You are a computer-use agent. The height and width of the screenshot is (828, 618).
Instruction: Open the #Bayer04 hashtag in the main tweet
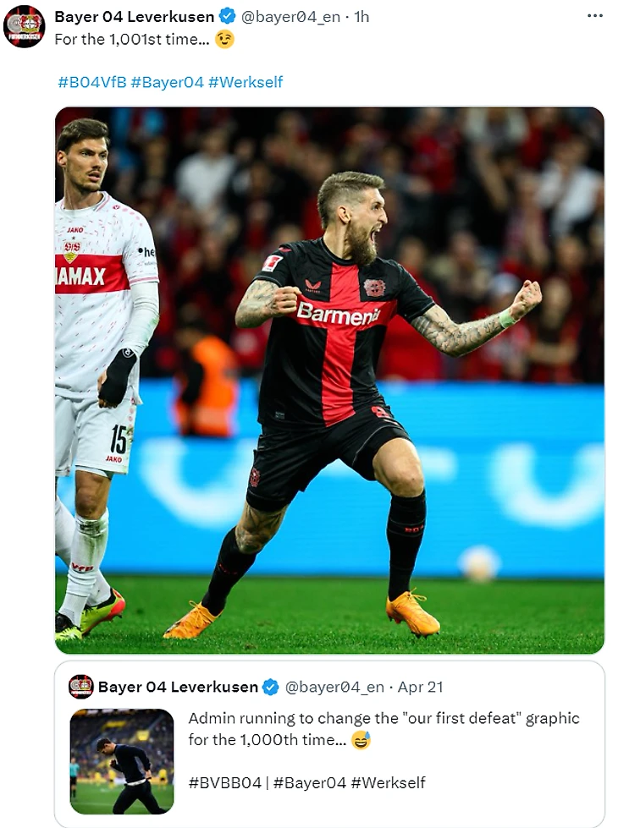(x=167, y=82)
